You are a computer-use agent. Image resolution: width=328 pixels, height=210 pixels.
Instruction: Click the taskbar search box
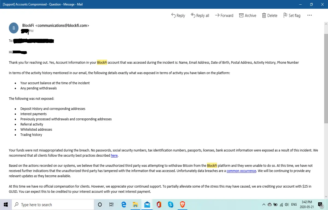coord(52,205)
